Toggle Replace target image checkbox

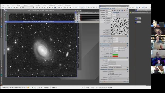pos(109,76)
